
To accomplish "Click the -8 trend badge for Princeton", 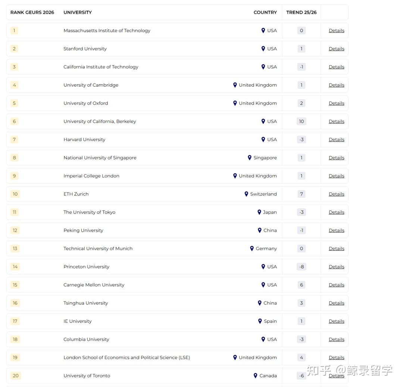I will tap(302, 267).
